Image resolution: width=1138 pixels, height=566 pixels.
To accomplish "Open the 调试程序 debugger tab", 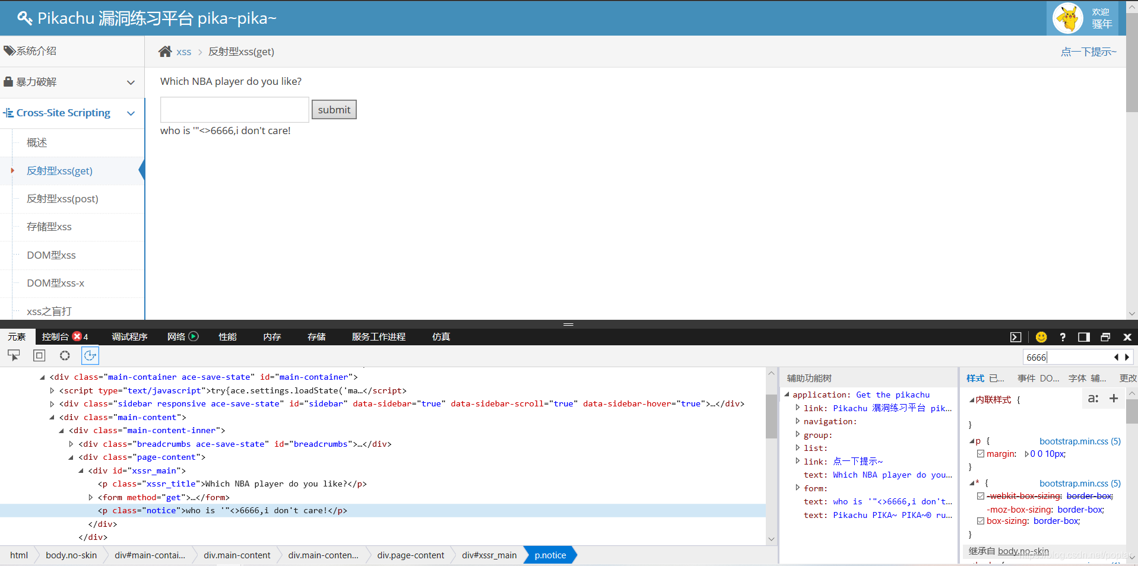I will pos(129,337).
